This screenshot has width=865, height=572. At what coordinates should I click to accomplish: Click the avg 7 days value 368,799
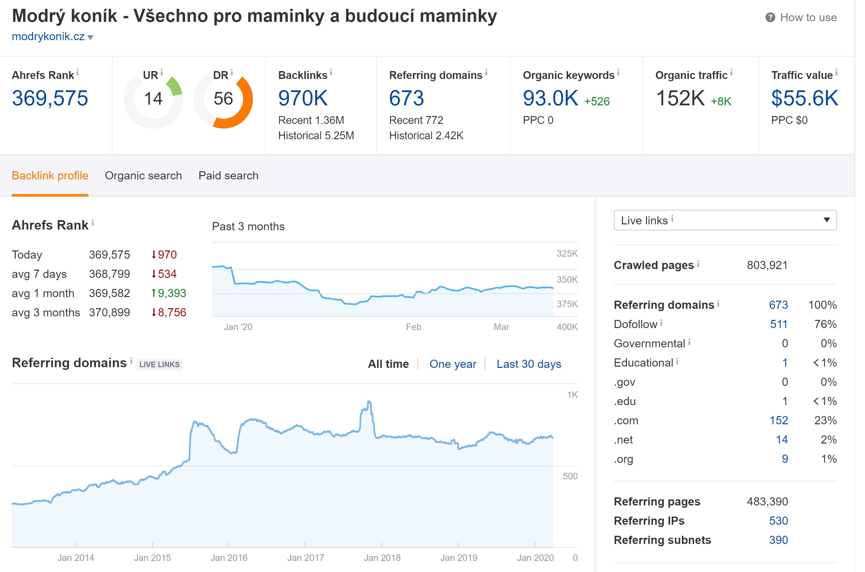click(x=110, y=274)
